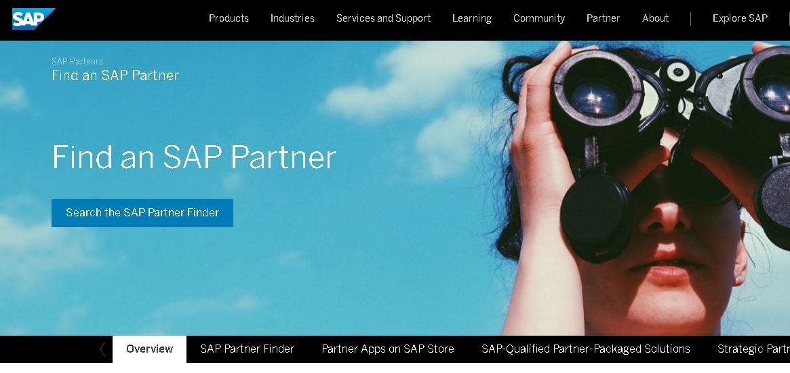Viewport: 790px width, 373px height.
Task: Click Search the SAP Partner Finder button
Action: click(142, 213)
